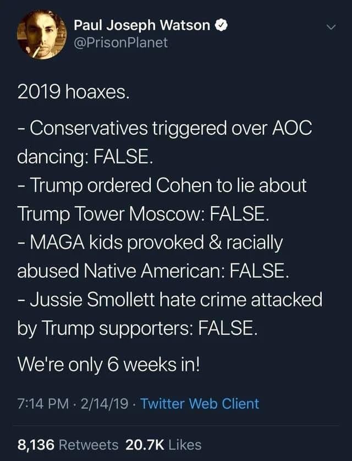Click the "by Trump supporters: FALSE." line
Image resolution: width=352 pixels, height=461 pixels.
coord(137,328)
